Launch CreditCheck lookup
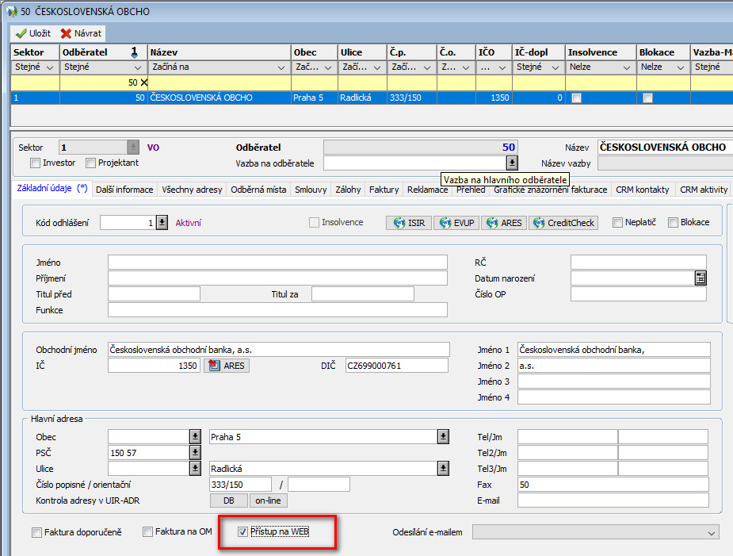 tap(563, 223)
